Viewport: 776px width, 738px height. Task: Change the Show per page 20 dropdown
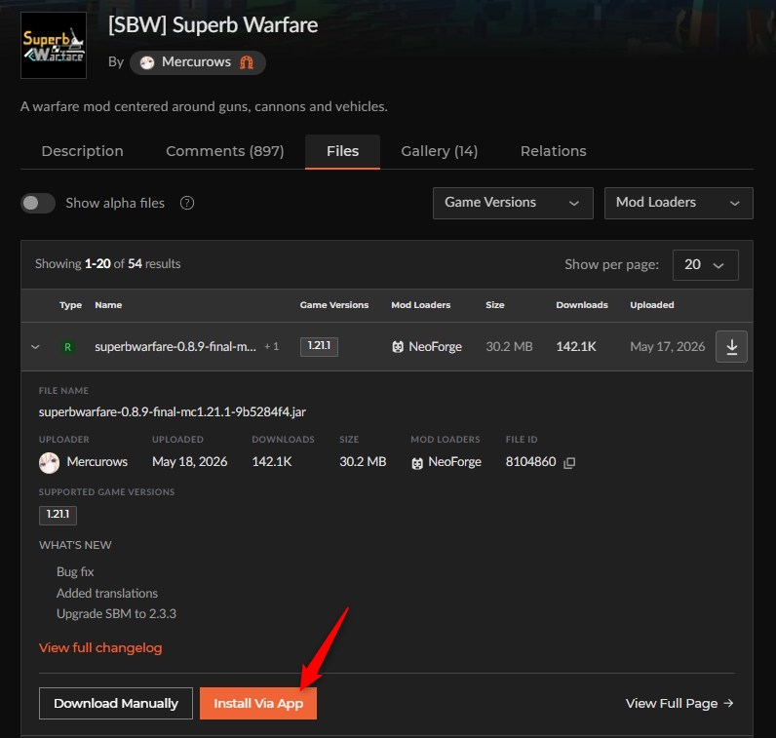pyautogui.click(x=705, y=265)
